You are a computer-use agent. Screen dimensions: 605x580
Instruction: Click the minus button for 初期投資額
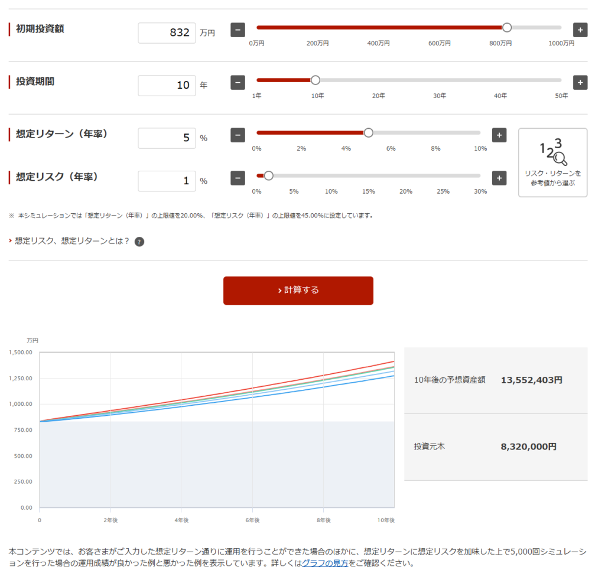[238, 30]
